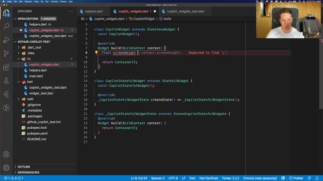This screenshot has height=181, width=323.
Task: Change encoding via UTF-8
Action: [x=173, y=178]
